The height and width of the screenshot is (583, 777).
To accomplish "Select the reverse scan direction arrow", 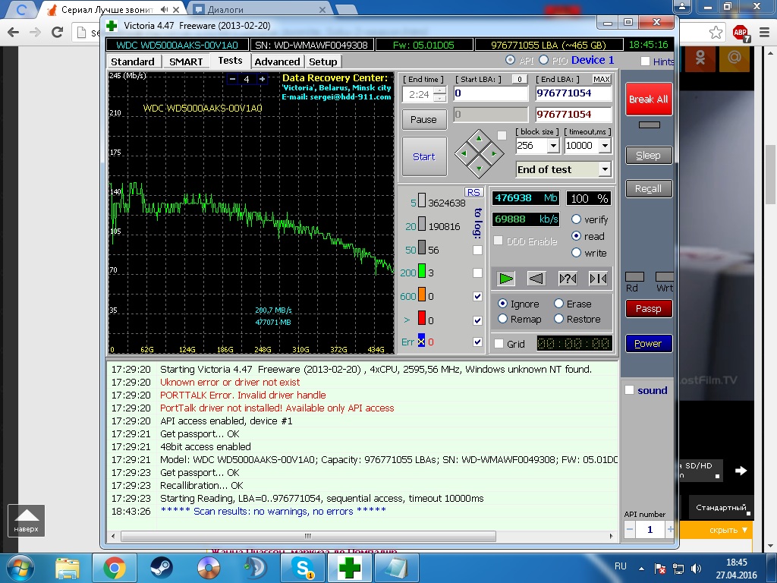I will point(536,279).
